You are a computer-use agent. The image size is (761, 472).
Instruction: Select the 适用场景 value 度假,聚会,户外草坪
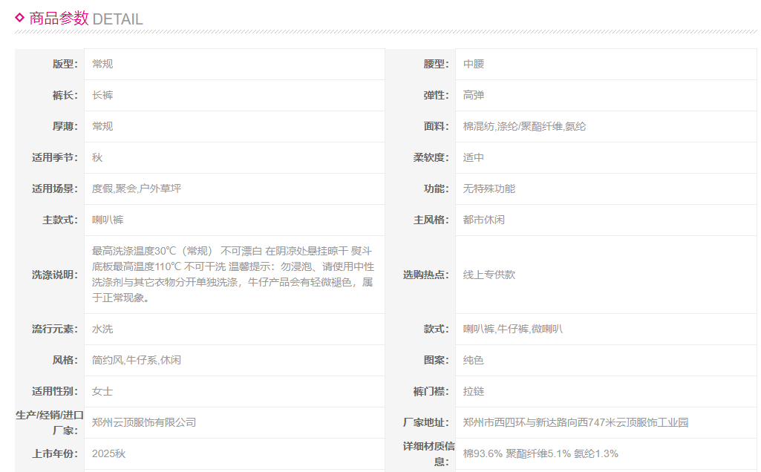tap(137, 189)
